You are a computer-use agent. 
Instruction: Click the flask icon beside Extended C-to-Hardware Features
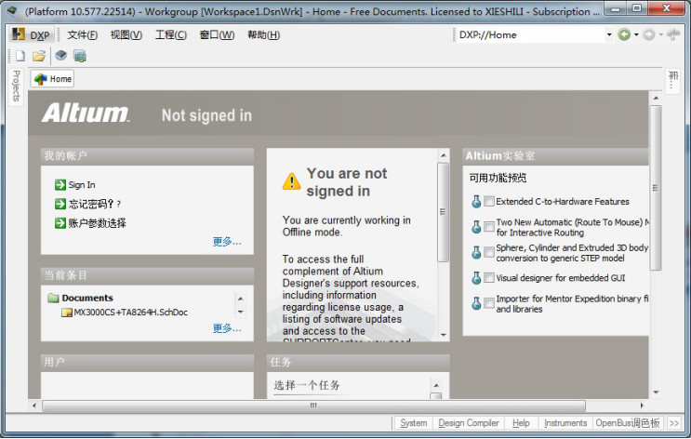click(x=476, y=202)
